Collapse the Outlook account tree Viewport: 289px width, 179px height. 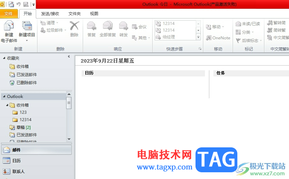4,96
